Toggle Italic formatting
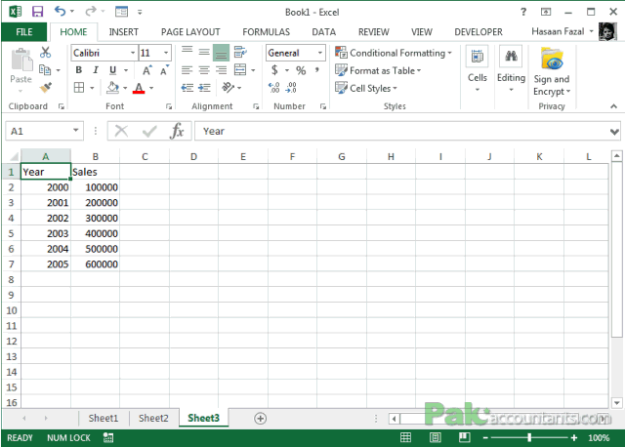625x447 pixels. click(96, 70)
